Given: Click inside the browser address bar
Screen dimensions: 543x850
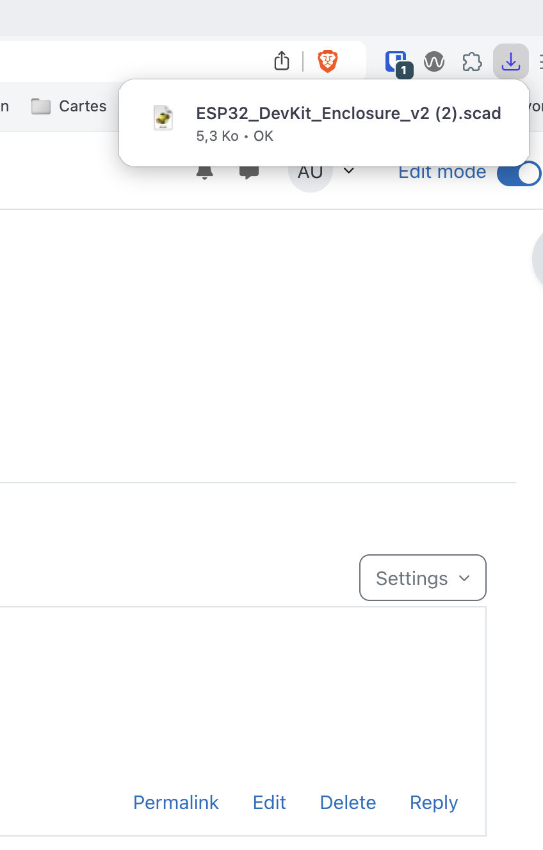Looking at the screenshot, I should (128, 61).
